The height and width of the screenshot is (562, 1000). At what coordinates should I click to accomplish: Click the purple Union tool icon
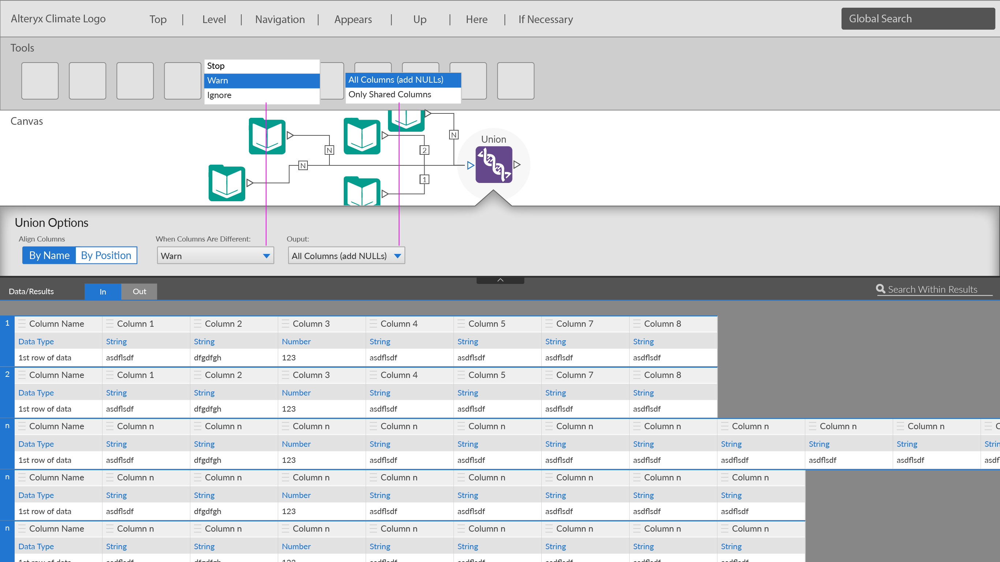point(493,165)
